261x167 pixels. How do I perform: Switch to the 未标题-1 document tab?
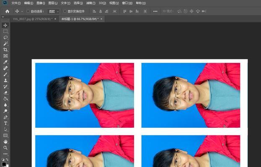(80, 19)
